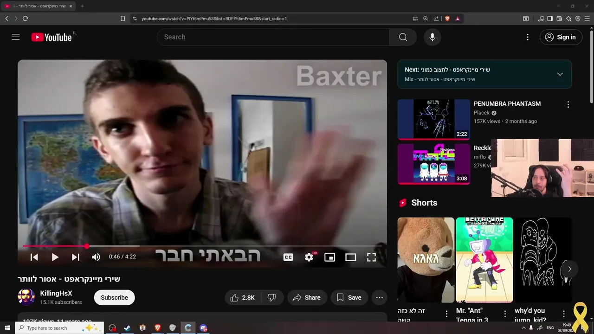Jump to the previous video in the player
Screen dimensions: 594x334
(34, 257)
